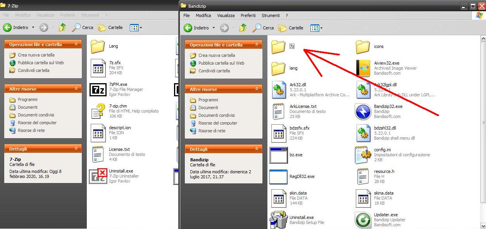Collapse Dettagli panel in Bandizip window
This screenshot has height=229, width=486.
(x=257, y=149)
